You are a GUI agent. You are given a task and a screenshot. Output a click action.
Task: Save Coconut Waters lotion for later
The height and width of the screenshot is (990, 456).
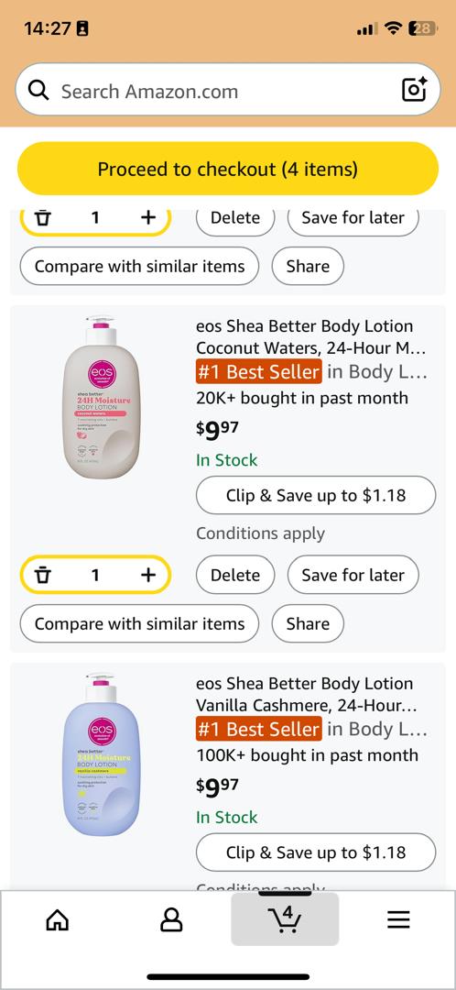point(353,575)
